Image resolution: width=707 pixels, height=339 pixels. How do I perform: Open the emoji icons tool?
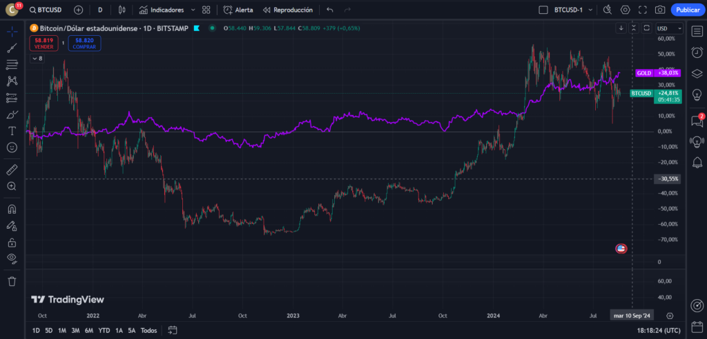[x=12, y=147]
